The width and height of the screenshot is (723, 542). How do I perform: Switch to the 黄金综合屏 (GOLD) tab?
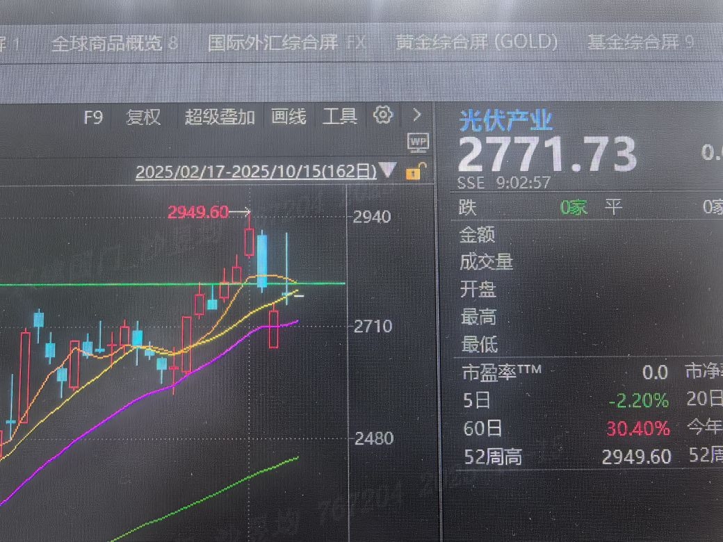pos(477,42)
